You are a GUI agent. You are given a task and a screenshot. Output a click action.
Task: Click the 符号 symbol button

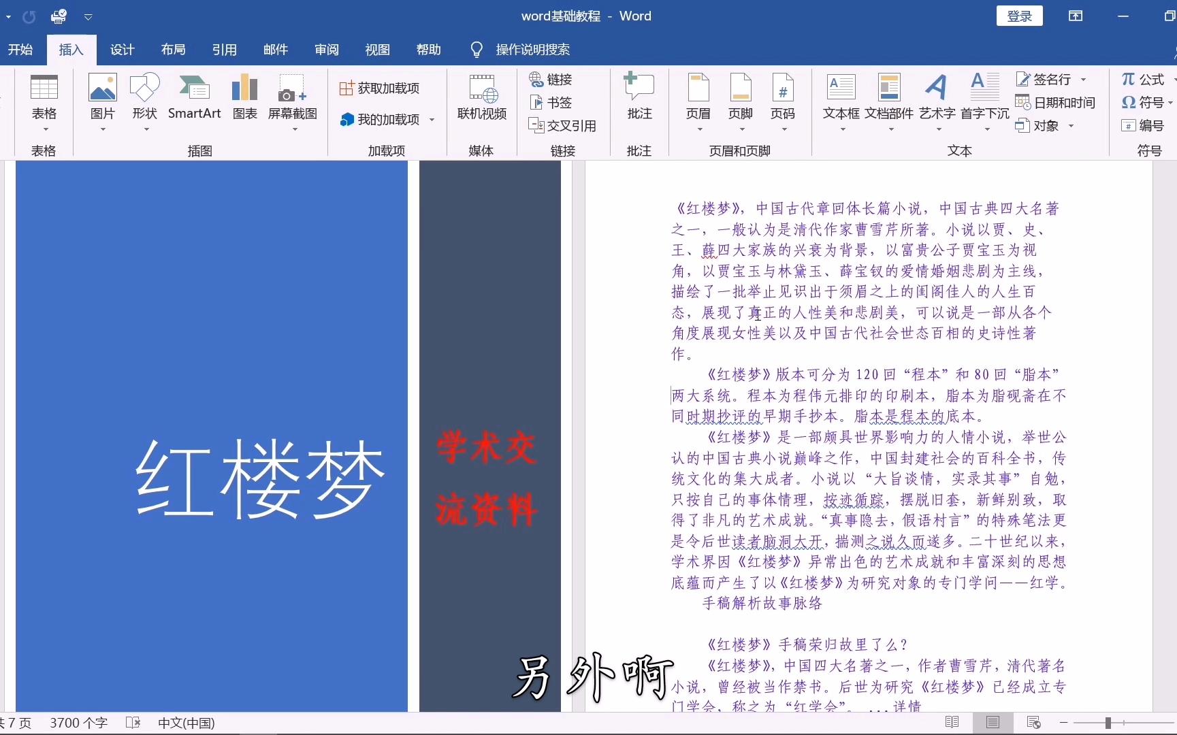coord(1143,103)
